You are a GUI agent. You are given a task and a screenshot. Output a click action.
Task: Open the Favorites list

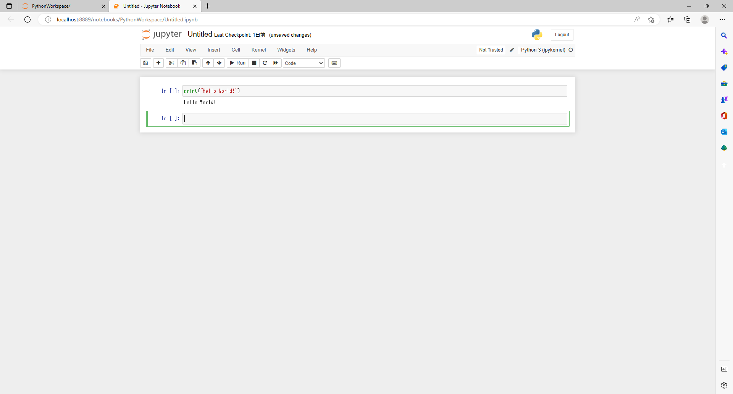(x=670, y=19)
